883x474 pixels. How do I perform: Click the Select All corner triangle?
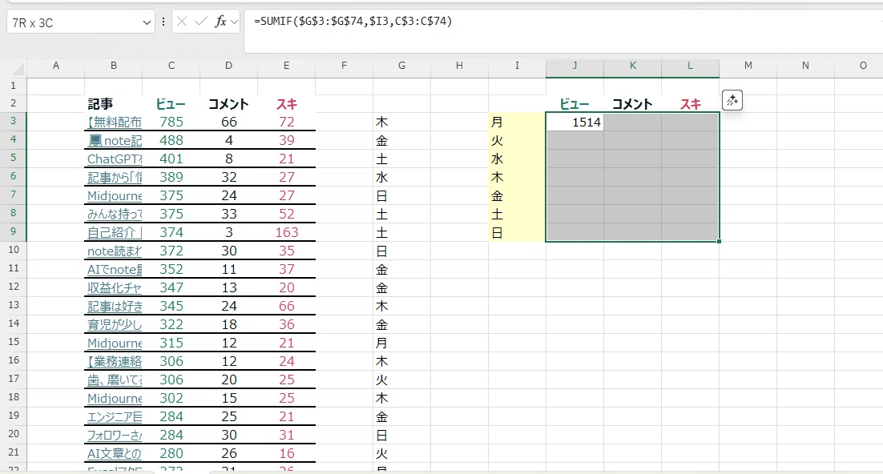click(x=18, y=69)
